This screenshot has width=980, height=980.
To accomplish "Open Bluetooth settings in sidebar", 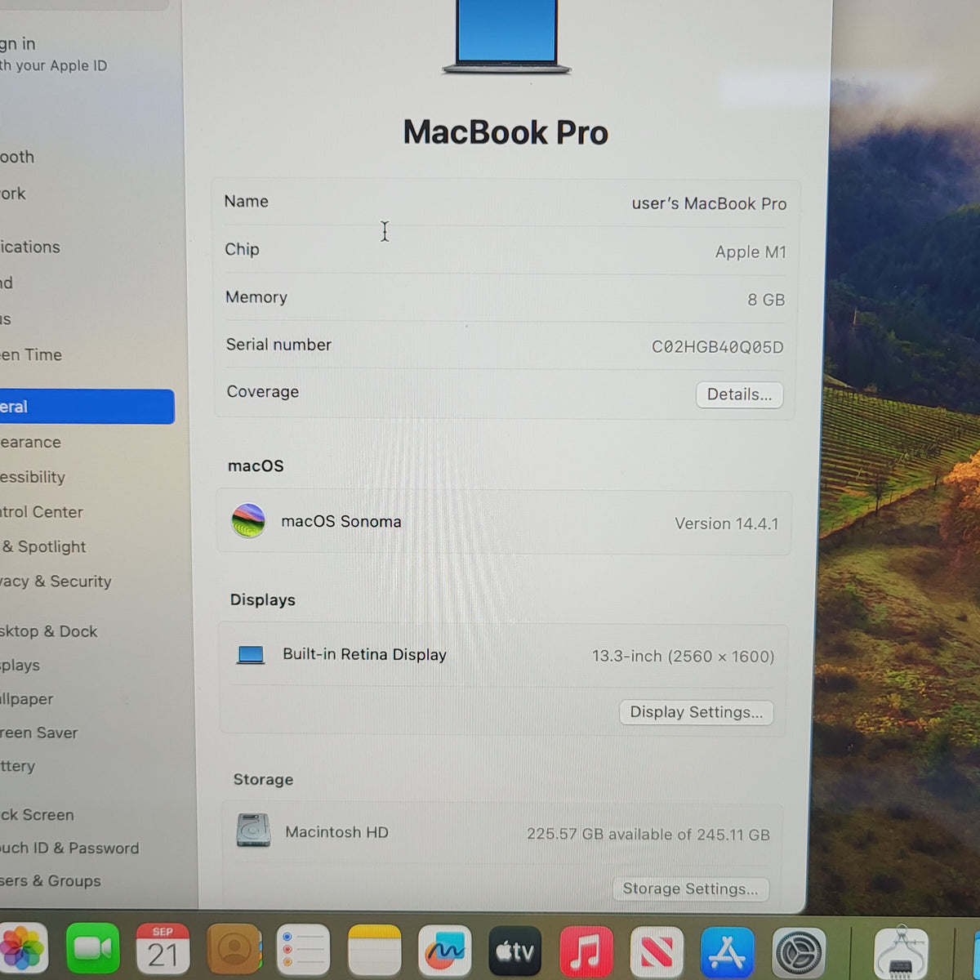I will pyautogui.click(x=17, y=157).
